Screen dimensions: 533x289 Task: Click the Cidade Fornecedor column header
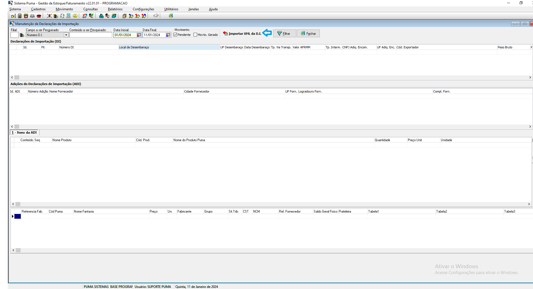coord(234,91)
